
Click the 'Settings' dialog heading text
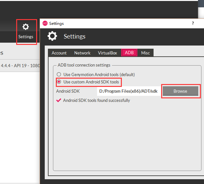tap(75, 36)
